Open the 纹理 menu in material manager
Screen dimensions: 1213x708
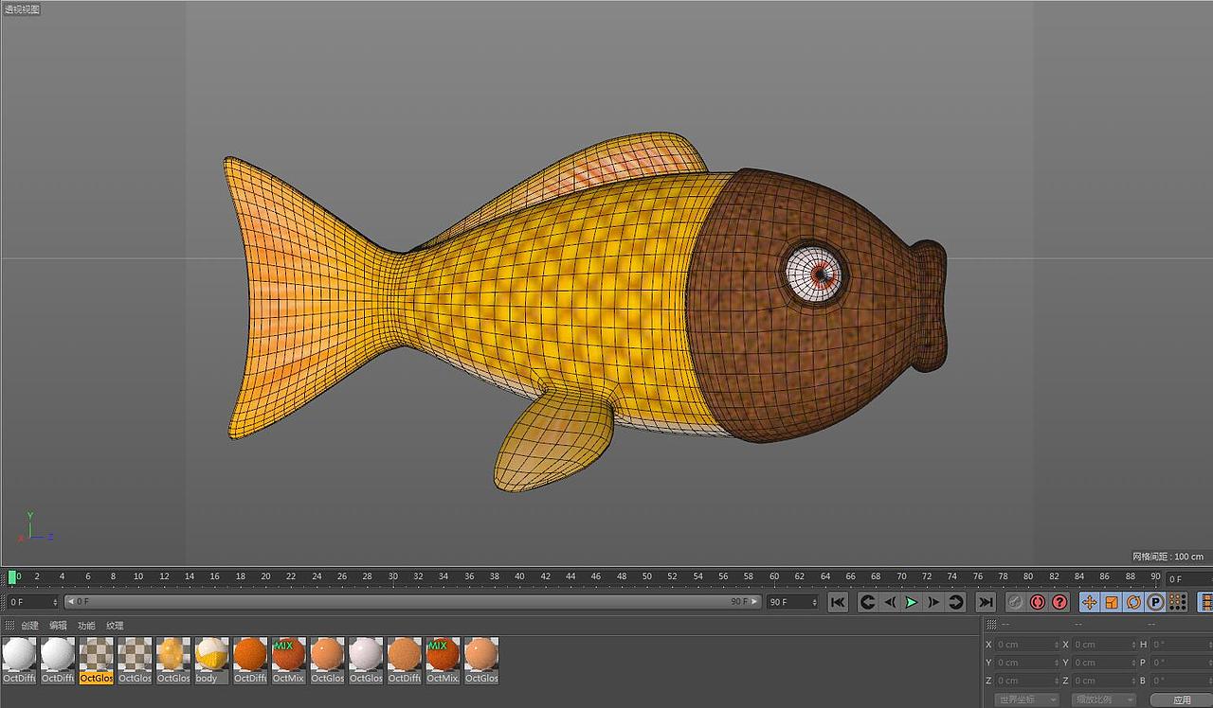116,626
